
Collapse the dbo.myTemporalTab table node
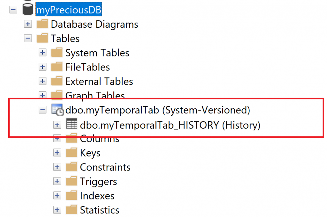point(42,110)
